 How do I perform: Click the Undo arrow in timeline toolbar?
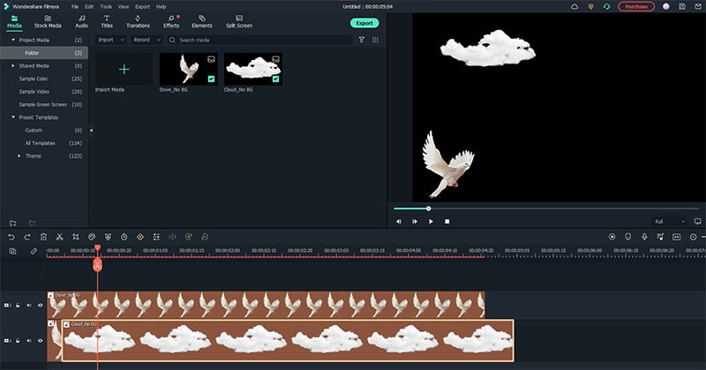pyautogui.click(x=11, y=237)
